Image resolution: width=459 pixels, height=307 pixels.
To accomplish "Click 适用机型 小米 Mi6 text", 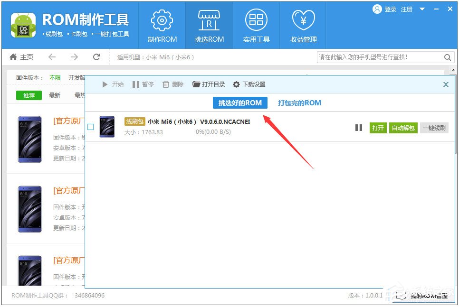I will pos(155,57).
